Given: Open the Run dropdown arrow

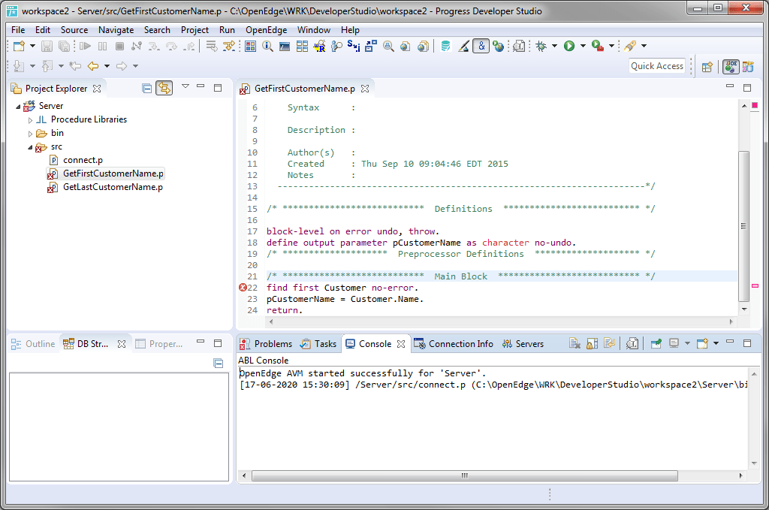Looking at the screenshot, I should click(x=583, y=46).
